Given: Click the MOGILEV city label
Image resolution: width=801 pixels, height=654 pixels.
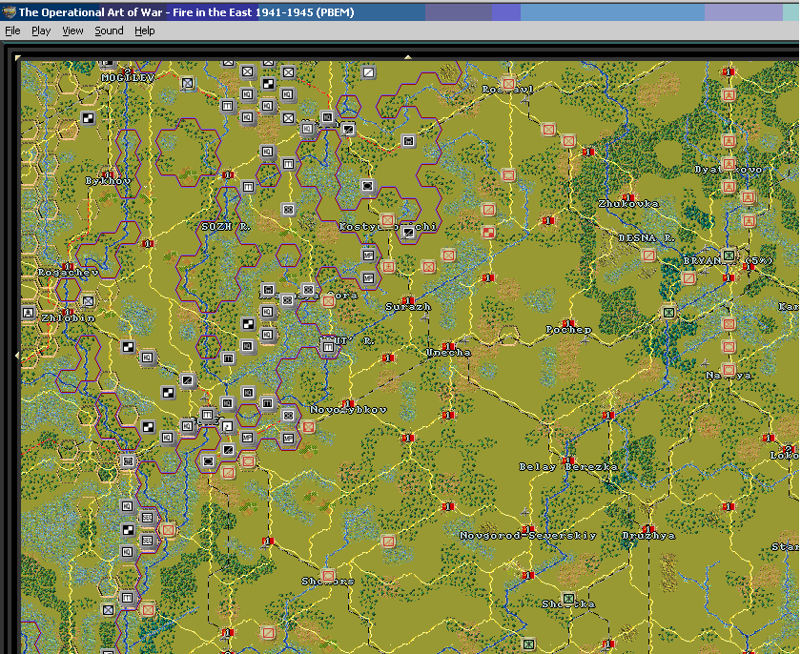Looking at the screenshot, I should click(128, 78).
